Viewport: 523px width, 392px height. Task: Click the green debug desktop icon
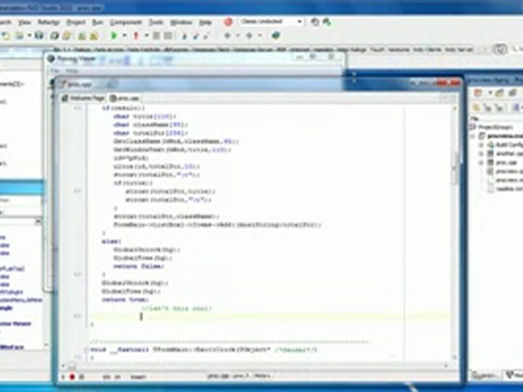point(326,22)
